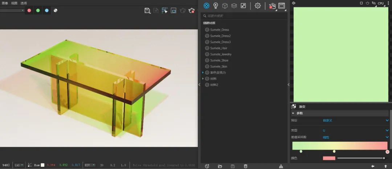Toggle the green channel circle

tap(38, 11)
